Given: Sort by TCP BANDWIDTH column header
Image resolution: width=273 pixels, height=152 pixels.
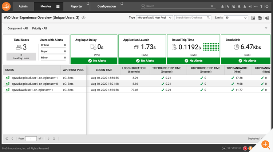Looking at the screenshot, I should [x=237, y=70].
